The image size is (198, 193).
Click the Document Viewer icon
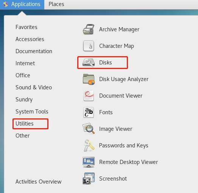click(89, 96)
